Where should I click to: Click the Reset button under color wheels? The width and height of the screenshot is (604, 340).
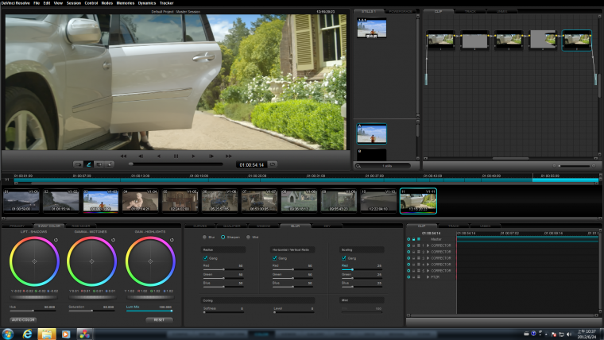[158, 319]
